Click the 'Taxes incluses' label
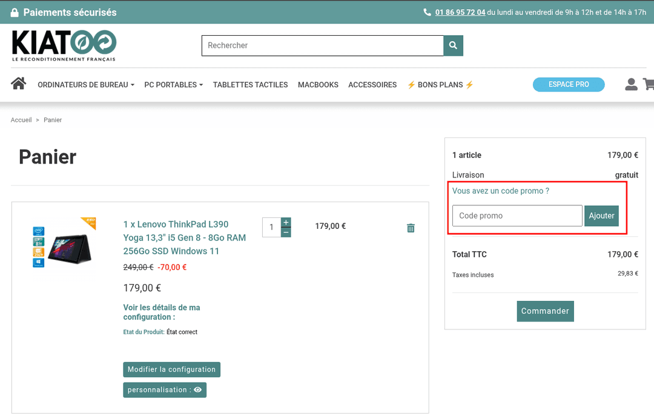The width and height of the screenshot is (654, 419). [x=473, y=275]
